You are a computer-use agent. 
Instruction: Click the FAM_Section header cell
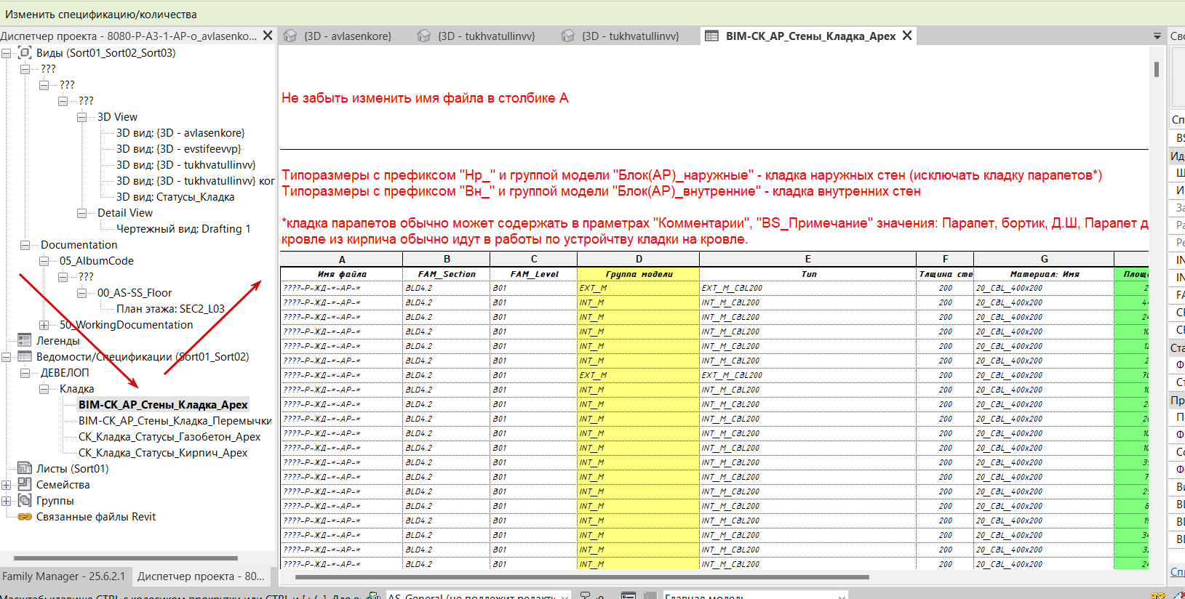[447, 274]
